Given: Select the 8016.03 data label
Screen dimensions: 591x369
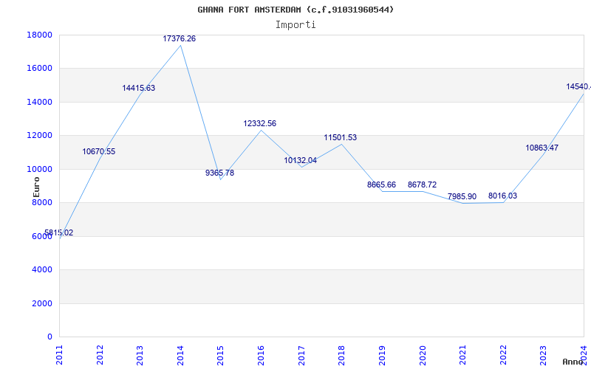Looking at the screenshot, I should point(503,196).
